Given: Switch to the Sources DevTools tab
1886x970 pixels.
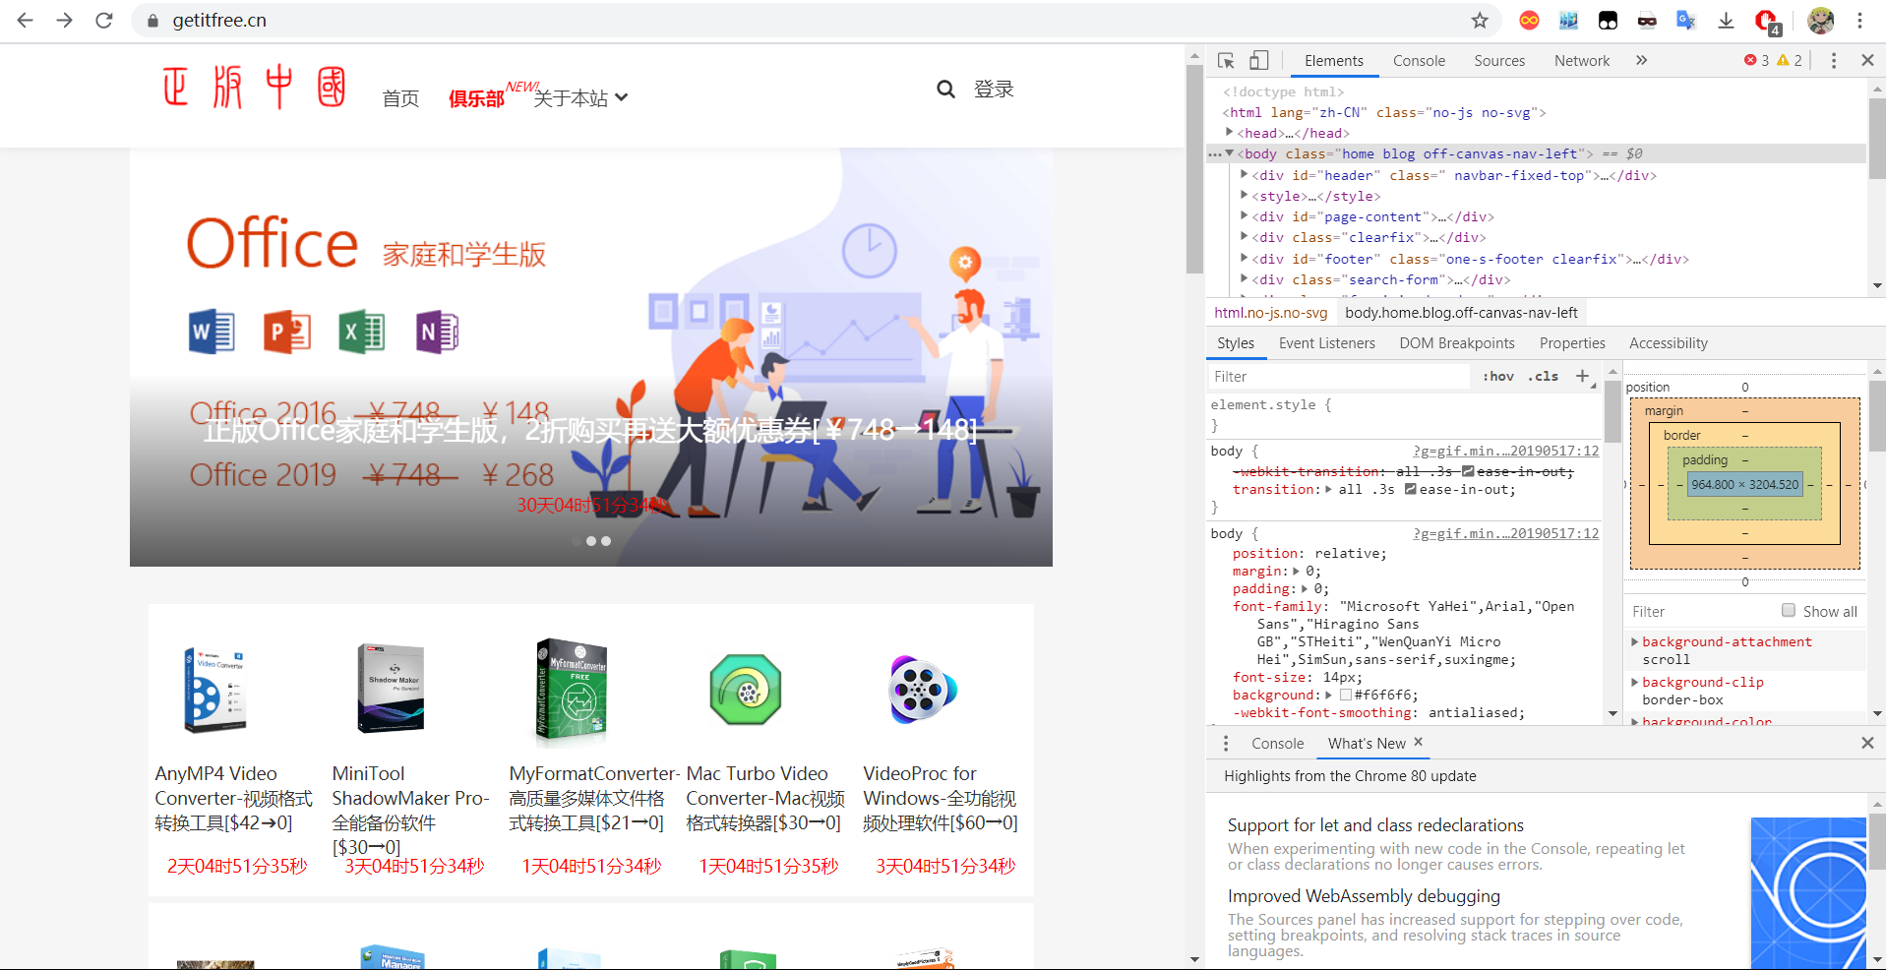Looking at the screenshot, I should [1499, 60].
